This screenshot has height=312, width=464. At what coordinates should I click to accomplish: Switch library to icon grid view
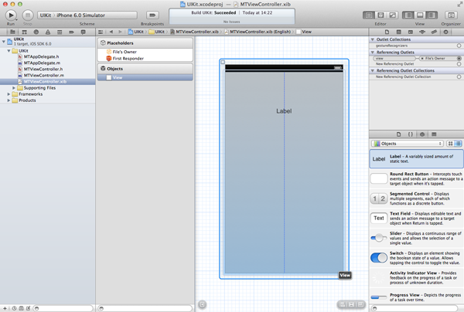(x=450, y=144)
